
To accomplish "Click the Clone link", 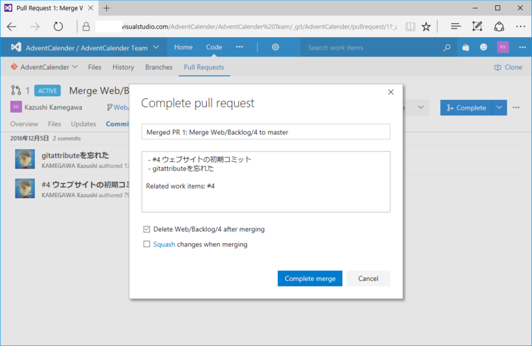I will [x=508, y=67].
